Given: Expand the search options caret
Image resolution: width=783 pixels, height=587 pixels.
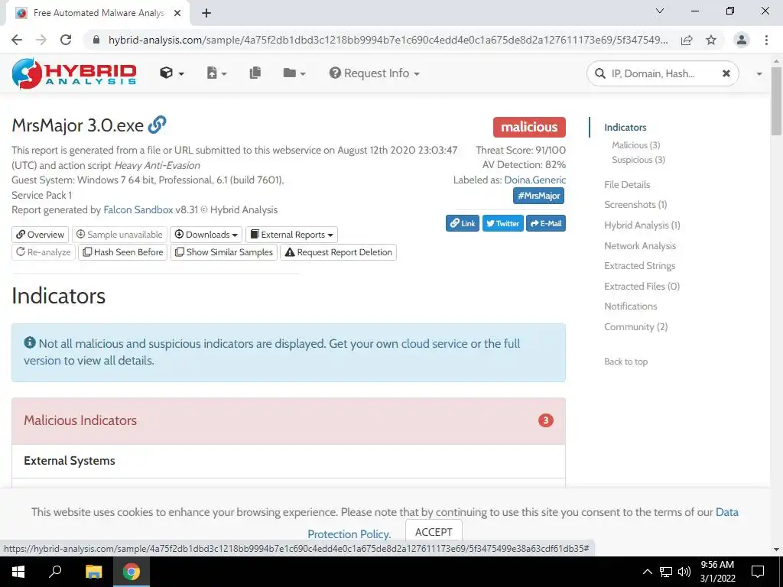Looking at the screenshot, I should pyautogui.click(x=759, y=73).
